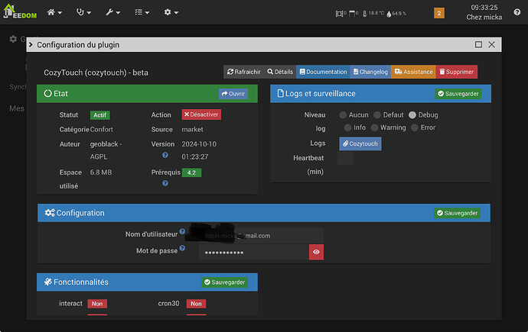Select the Error log level
Viewport: 528px width, 332px height.
click(x=415, y=127)
